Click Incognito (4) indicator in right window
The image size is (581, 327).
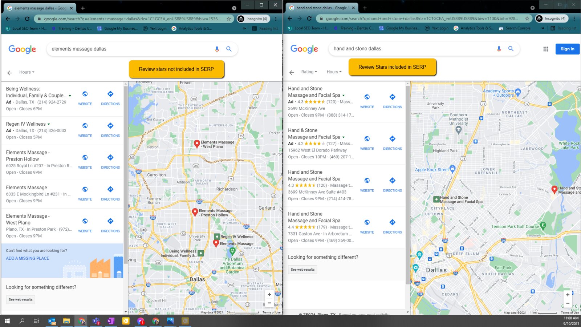click(x=552, y=19)
